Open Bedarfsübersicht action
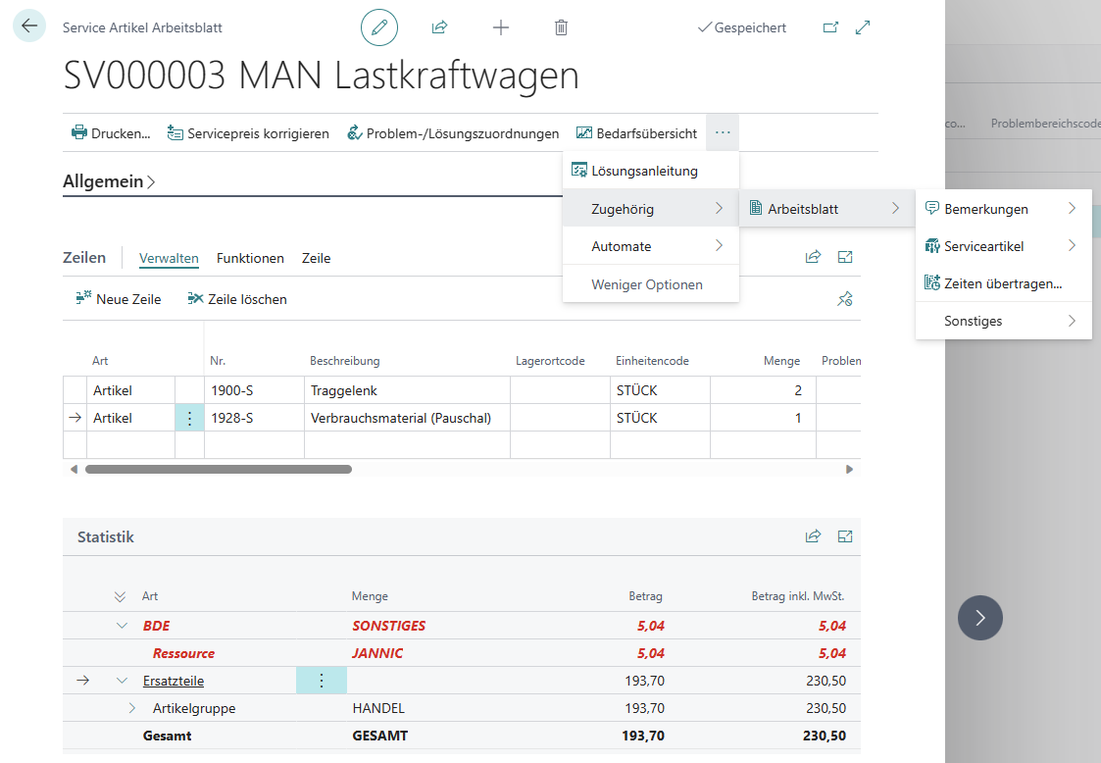Screen dimensions: 1101x763 pos(637,132)
